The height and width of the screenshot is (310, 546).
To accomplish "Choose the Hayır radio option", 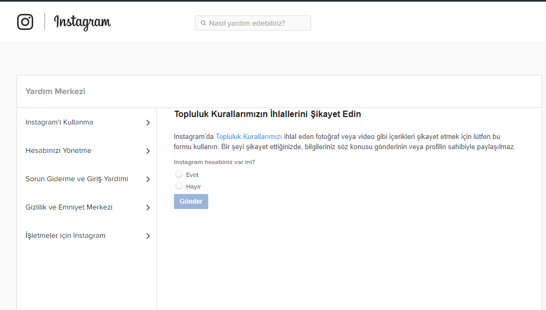I will tap(179, 186).
